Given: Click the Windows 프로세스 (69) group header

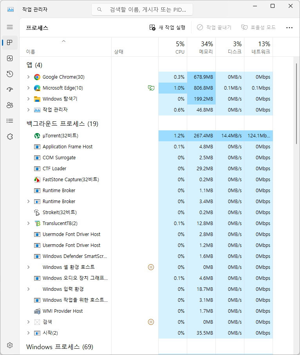Looking at the screenshot, I should [60, 347].
